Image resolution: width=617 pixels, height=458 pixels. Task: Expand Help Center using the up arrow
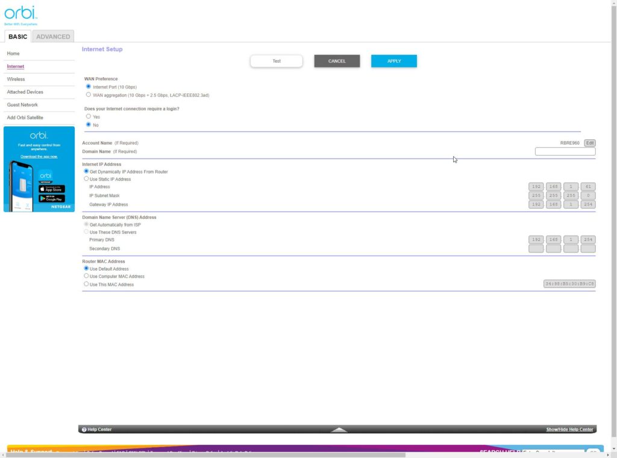(x=339, y=430)
